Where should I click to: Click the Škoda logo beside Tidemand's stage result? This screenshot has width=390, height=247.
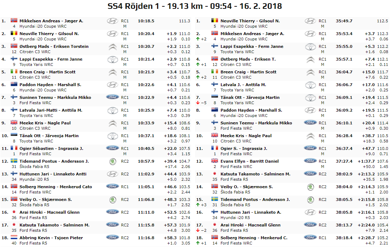112,161
